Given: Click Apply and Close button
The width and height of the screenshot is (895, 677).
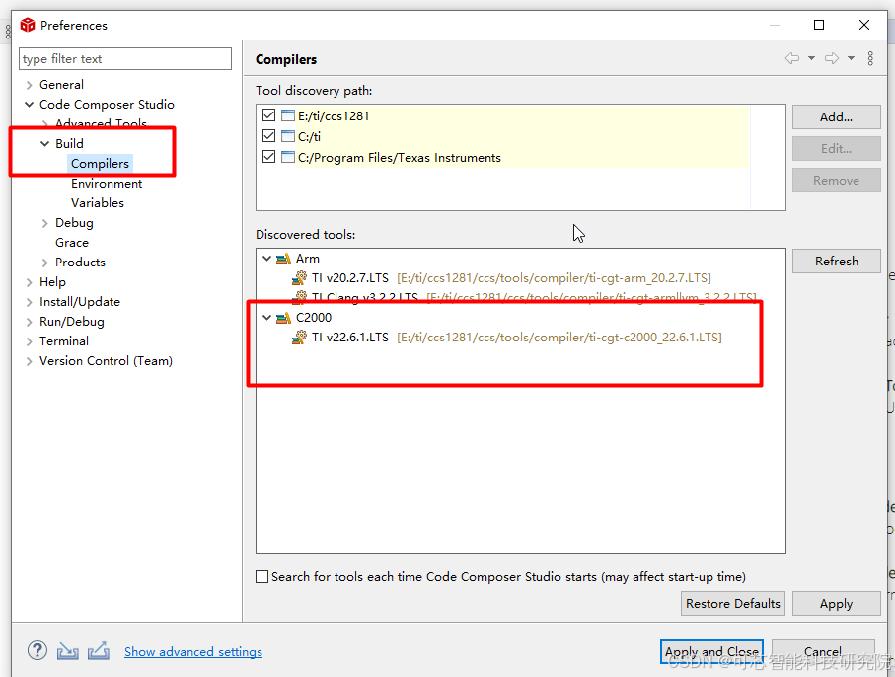Looking at the screenshot, I should [711, 652].
